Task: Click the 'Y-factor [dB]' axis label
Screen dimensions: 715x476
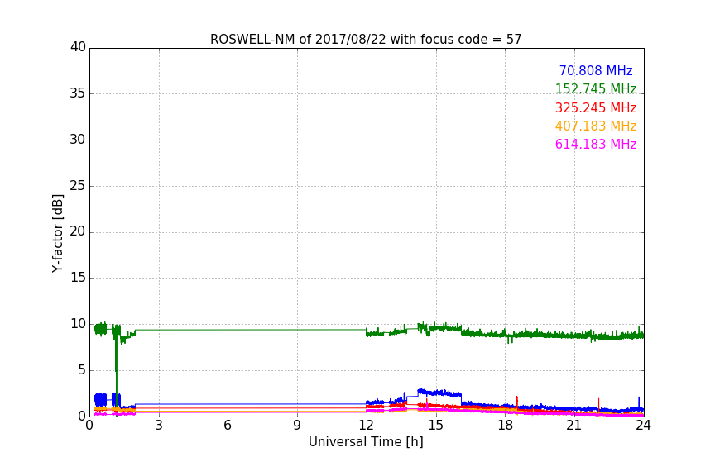Action: [x=57, y=233]
